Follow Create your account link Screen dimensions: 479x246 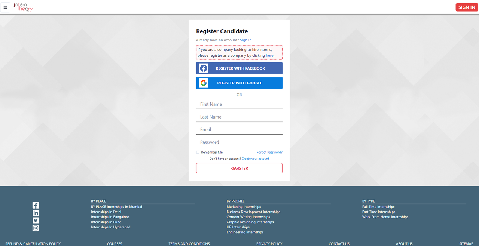click(x=255, y=159)
